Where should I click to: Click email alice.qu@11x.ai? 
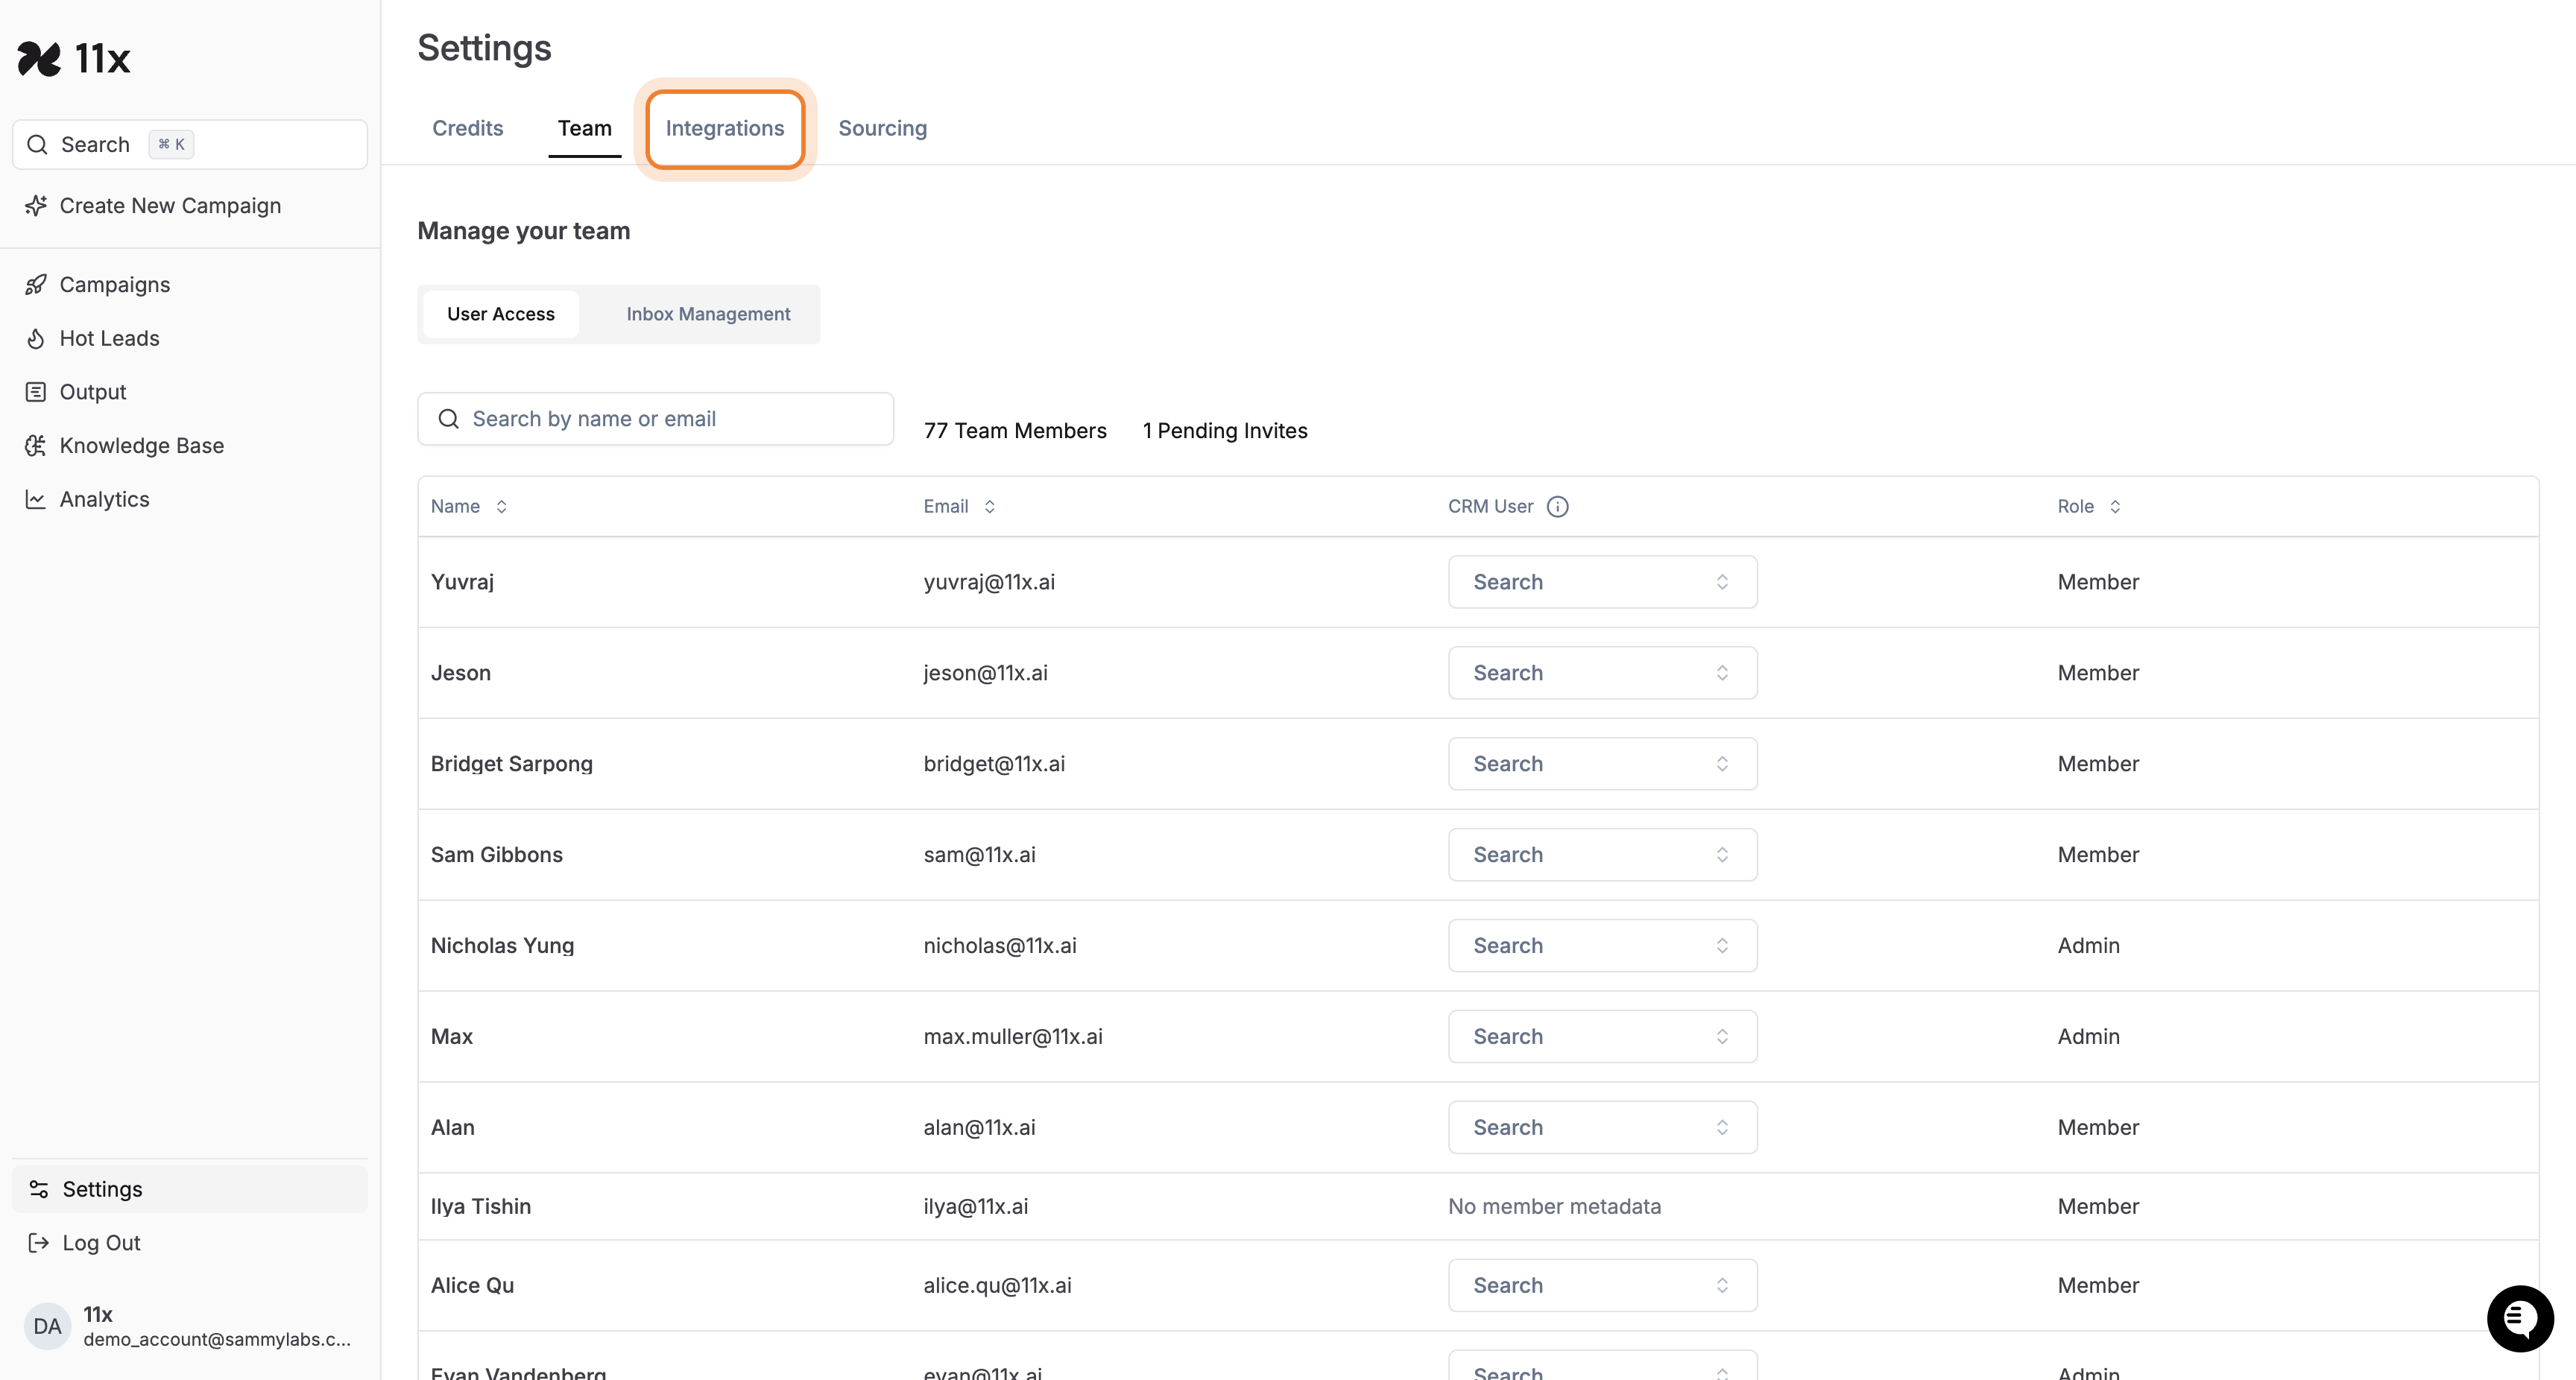click(997, 1286)
